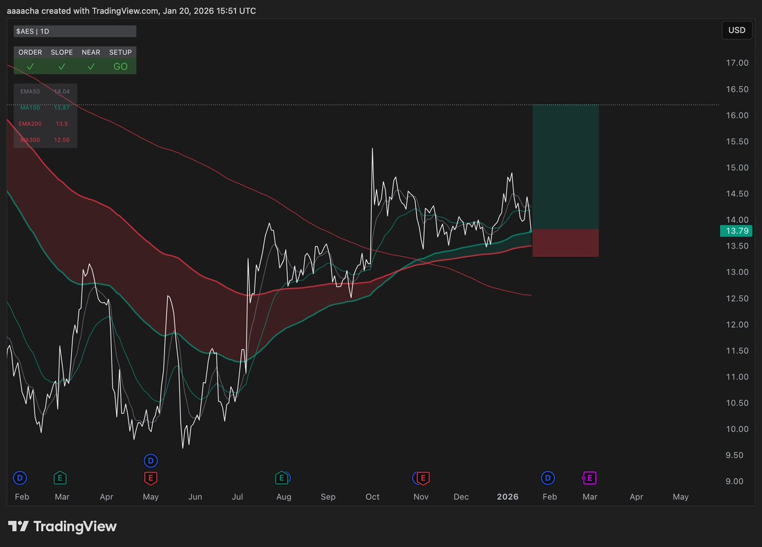762x547 pixels.
Task: Click the ORDER column header
Action: 30,52
